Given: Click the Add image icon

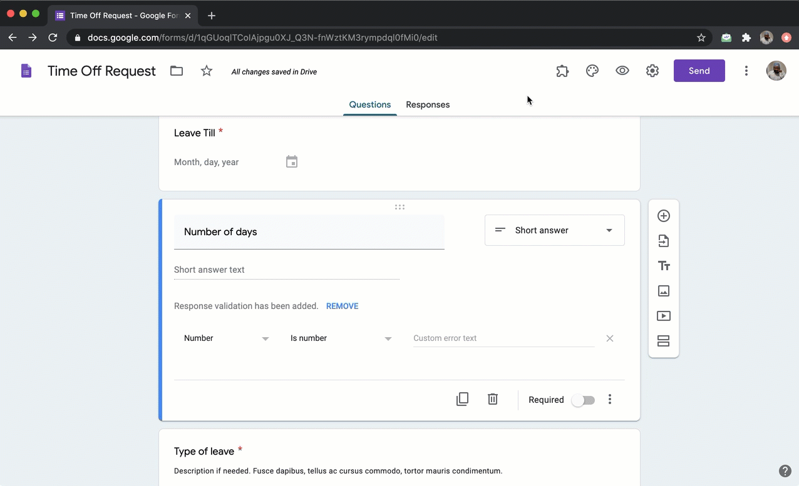Looking at the screenshot, I should (664, 291).
